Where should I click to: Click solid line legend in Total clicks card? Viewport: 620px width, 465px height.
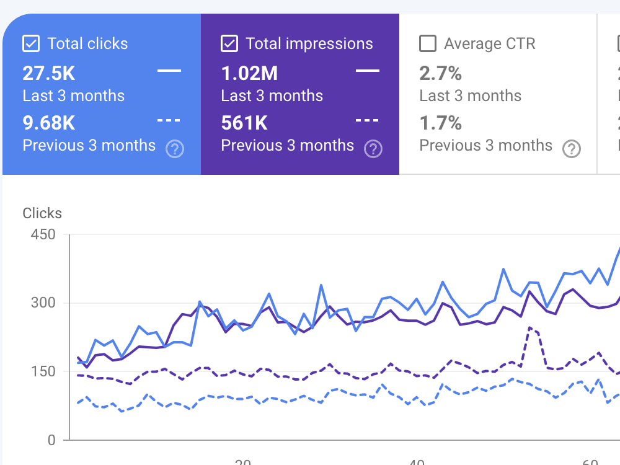tap(169, 71)
